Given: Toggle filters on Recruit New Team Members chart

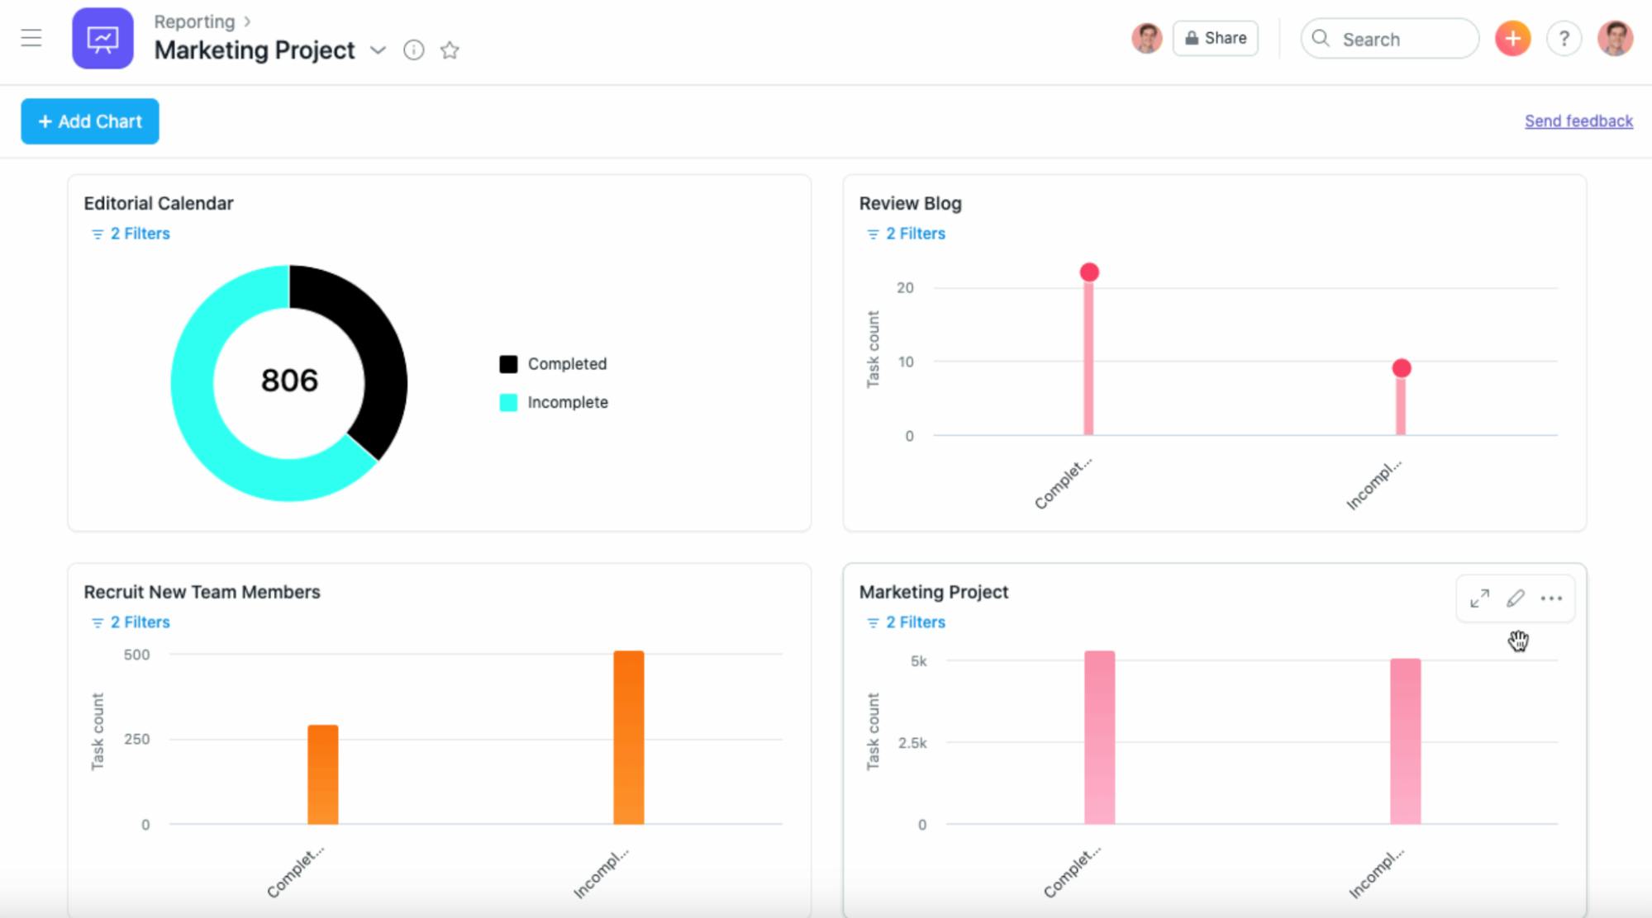Looking at the screenshot, I should [130, 622].
